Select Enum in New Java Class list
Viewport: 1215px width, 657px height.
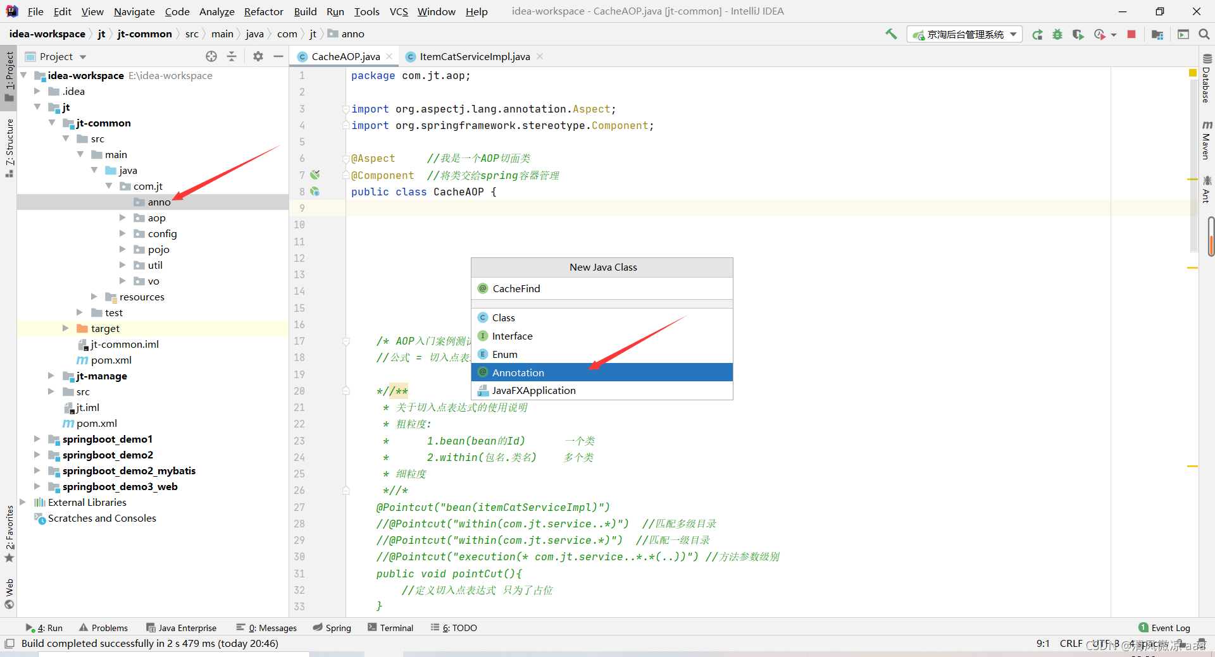coord(602,354)
